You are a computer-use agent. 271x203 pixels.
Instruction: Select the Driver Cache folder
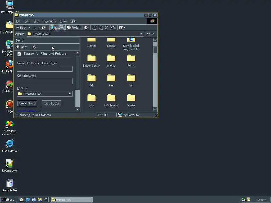pyautogui.click(x=91, y=61)
